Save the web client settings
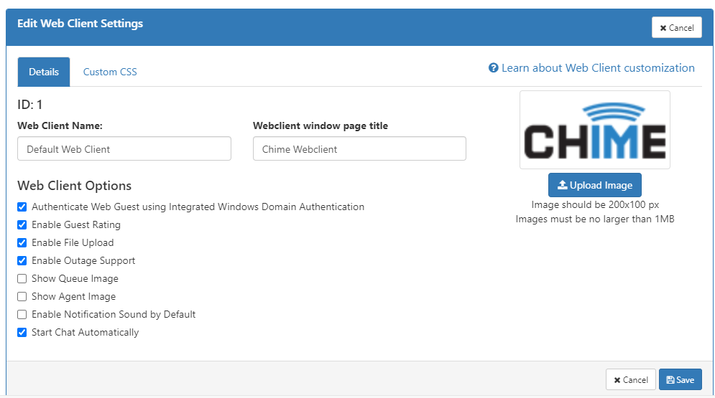 pyautogui.click(x=681, y=380)
